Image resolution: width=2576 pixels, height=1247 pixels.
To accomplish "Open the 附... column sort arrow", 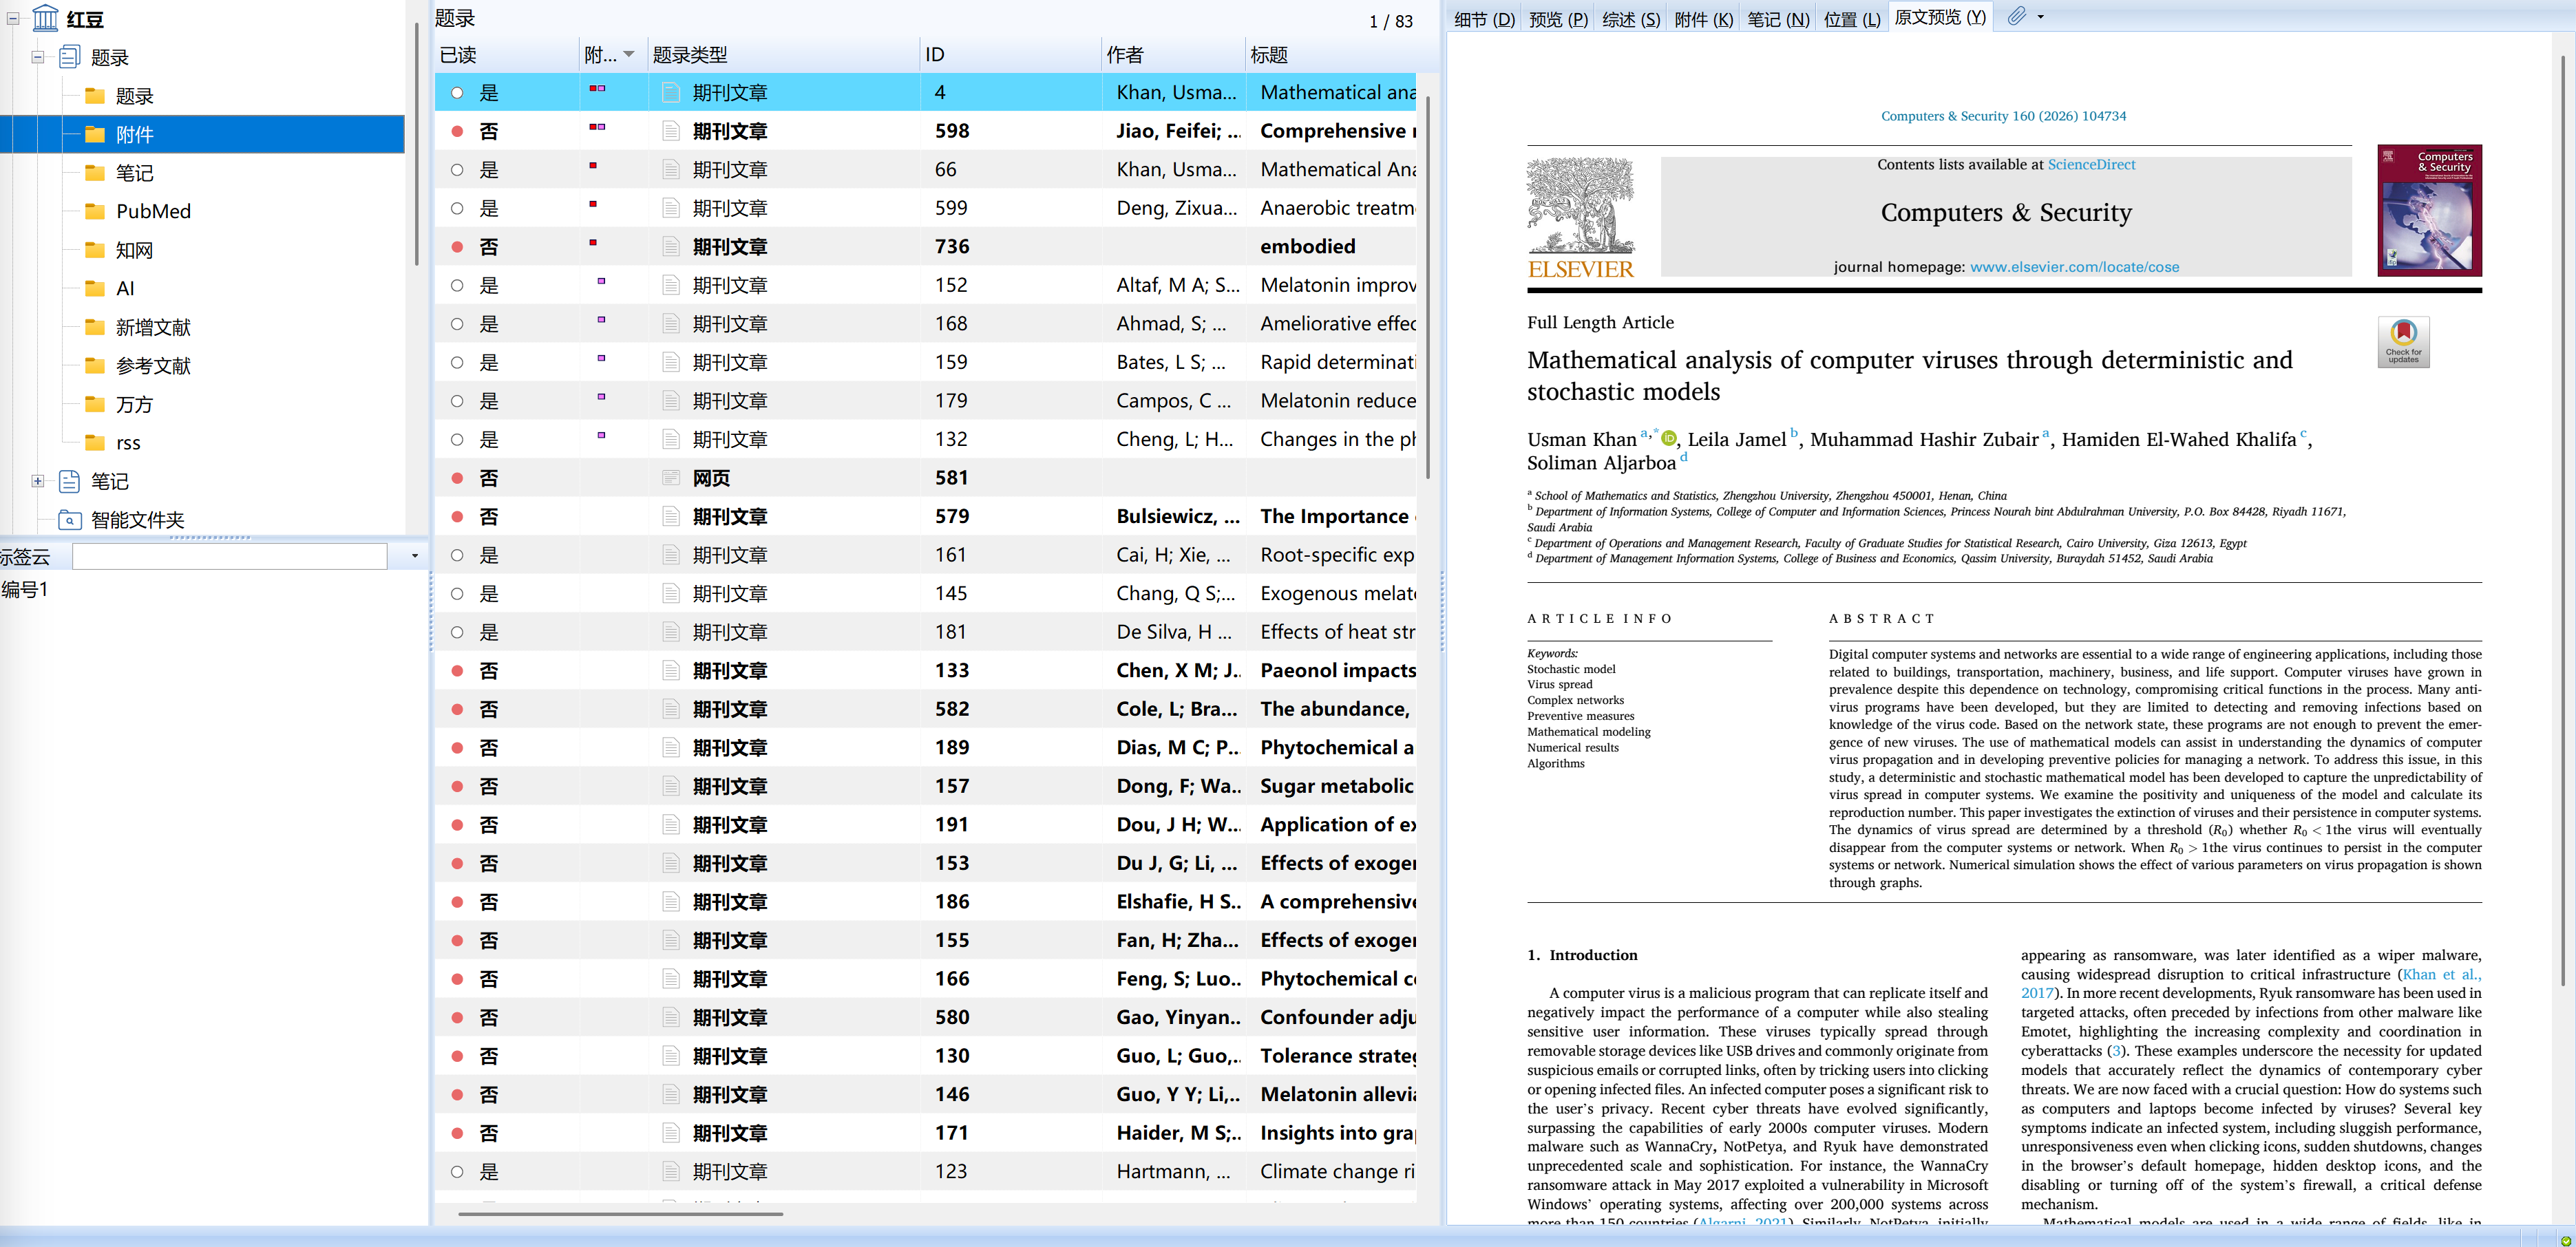I will pyautogui.click(x=629, y=54).
